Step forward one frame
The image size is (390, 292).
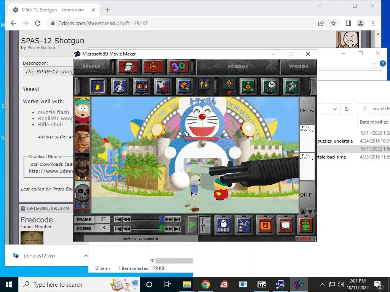coord(168,219)
